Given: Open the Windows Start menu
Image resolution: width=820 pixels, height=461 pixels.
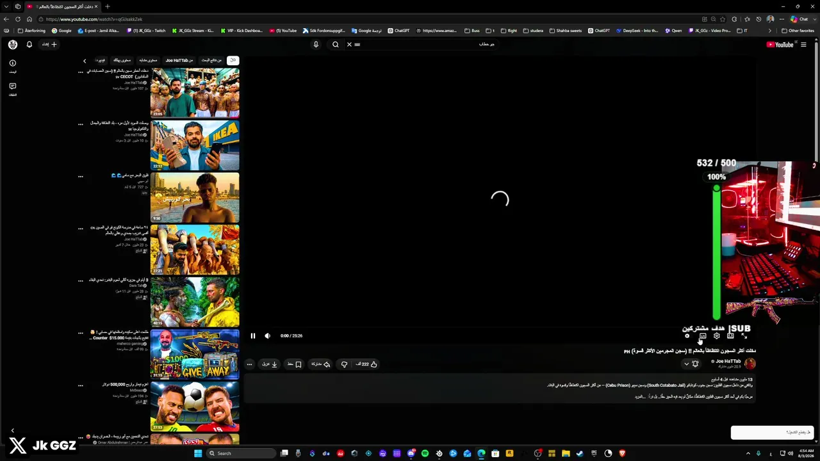Looking at the screenshot, I should tap(198, 453).
